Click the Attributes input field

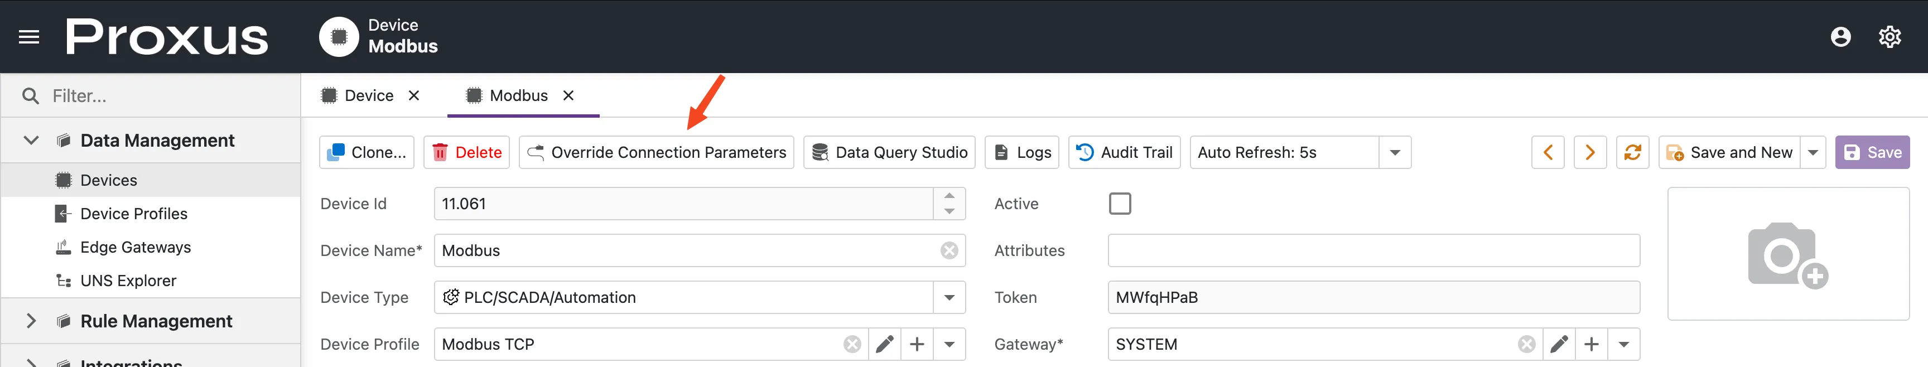tap(1373, 251)
